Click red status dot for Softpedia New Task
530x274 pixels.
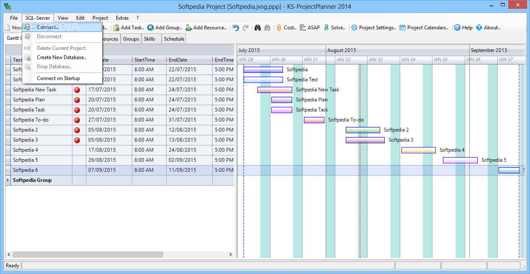tap(77, 90)
